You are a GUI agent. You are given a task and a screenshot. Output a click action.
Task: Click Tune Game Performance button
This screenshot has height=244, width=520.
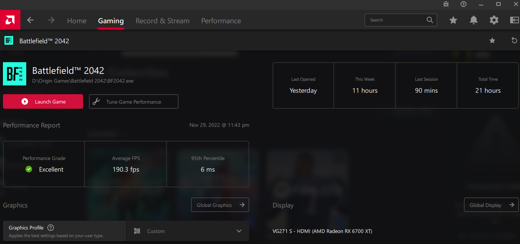coord(134,102)
